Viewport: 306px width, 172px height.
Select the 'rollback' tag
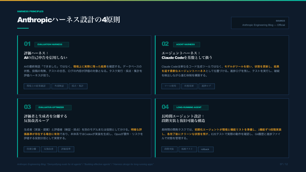pyautogui.click(x=206, y=149)
